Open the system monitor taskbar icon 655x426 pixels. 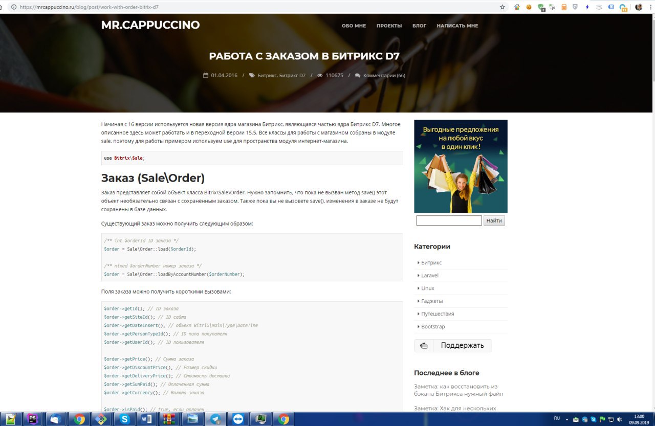[x=261, y=419]
